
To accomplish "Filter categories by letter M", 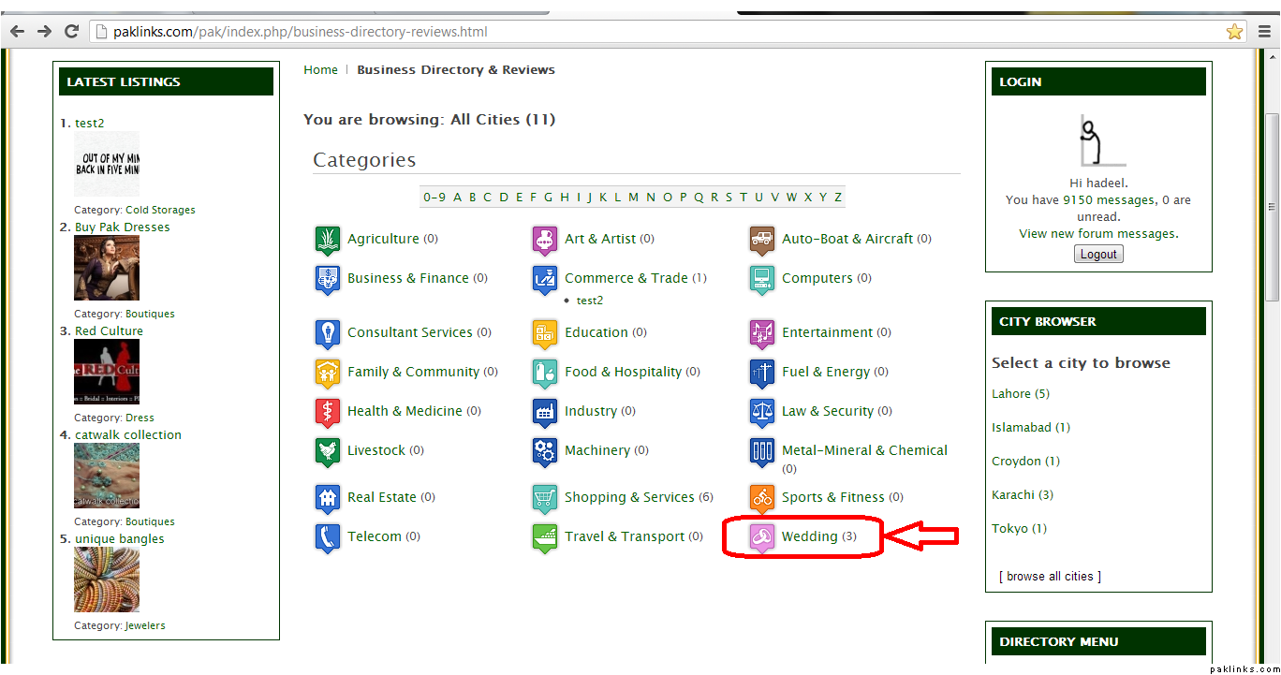I will coord(633,198).
